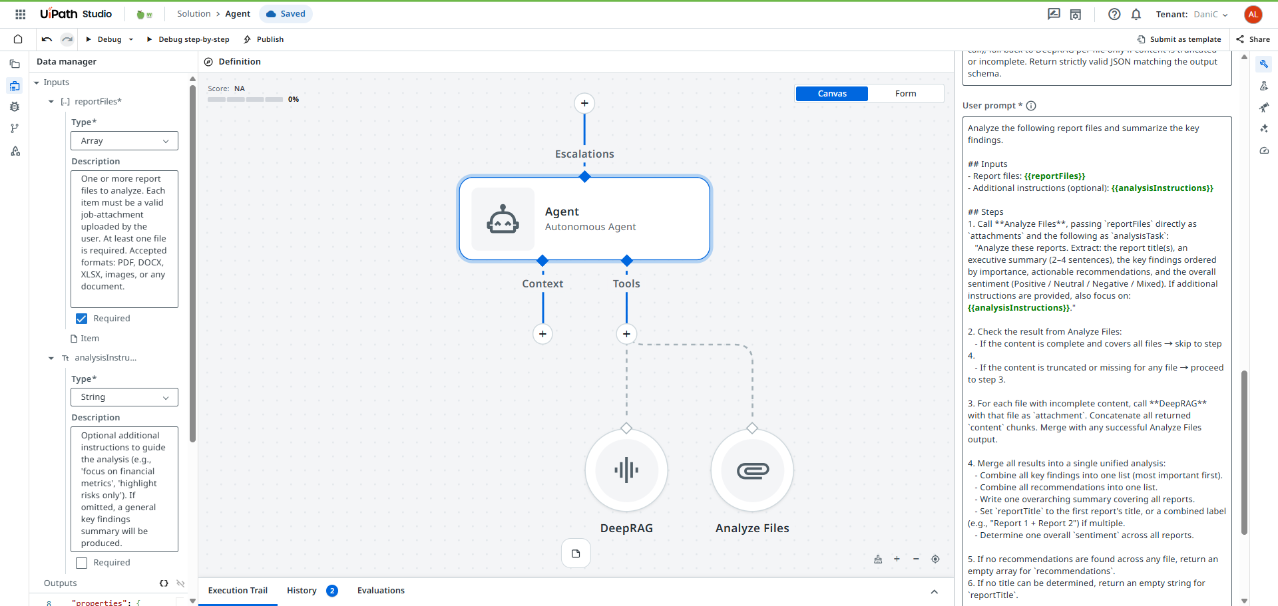This screenshot has width=1278, height=606.
Task: Click into the User prompt text box
Action: pyautogui.click(x=1097, y=361)
